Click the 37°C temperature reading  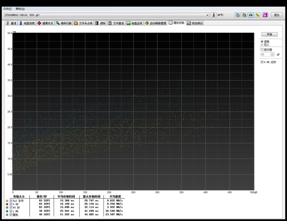[220, 15]
